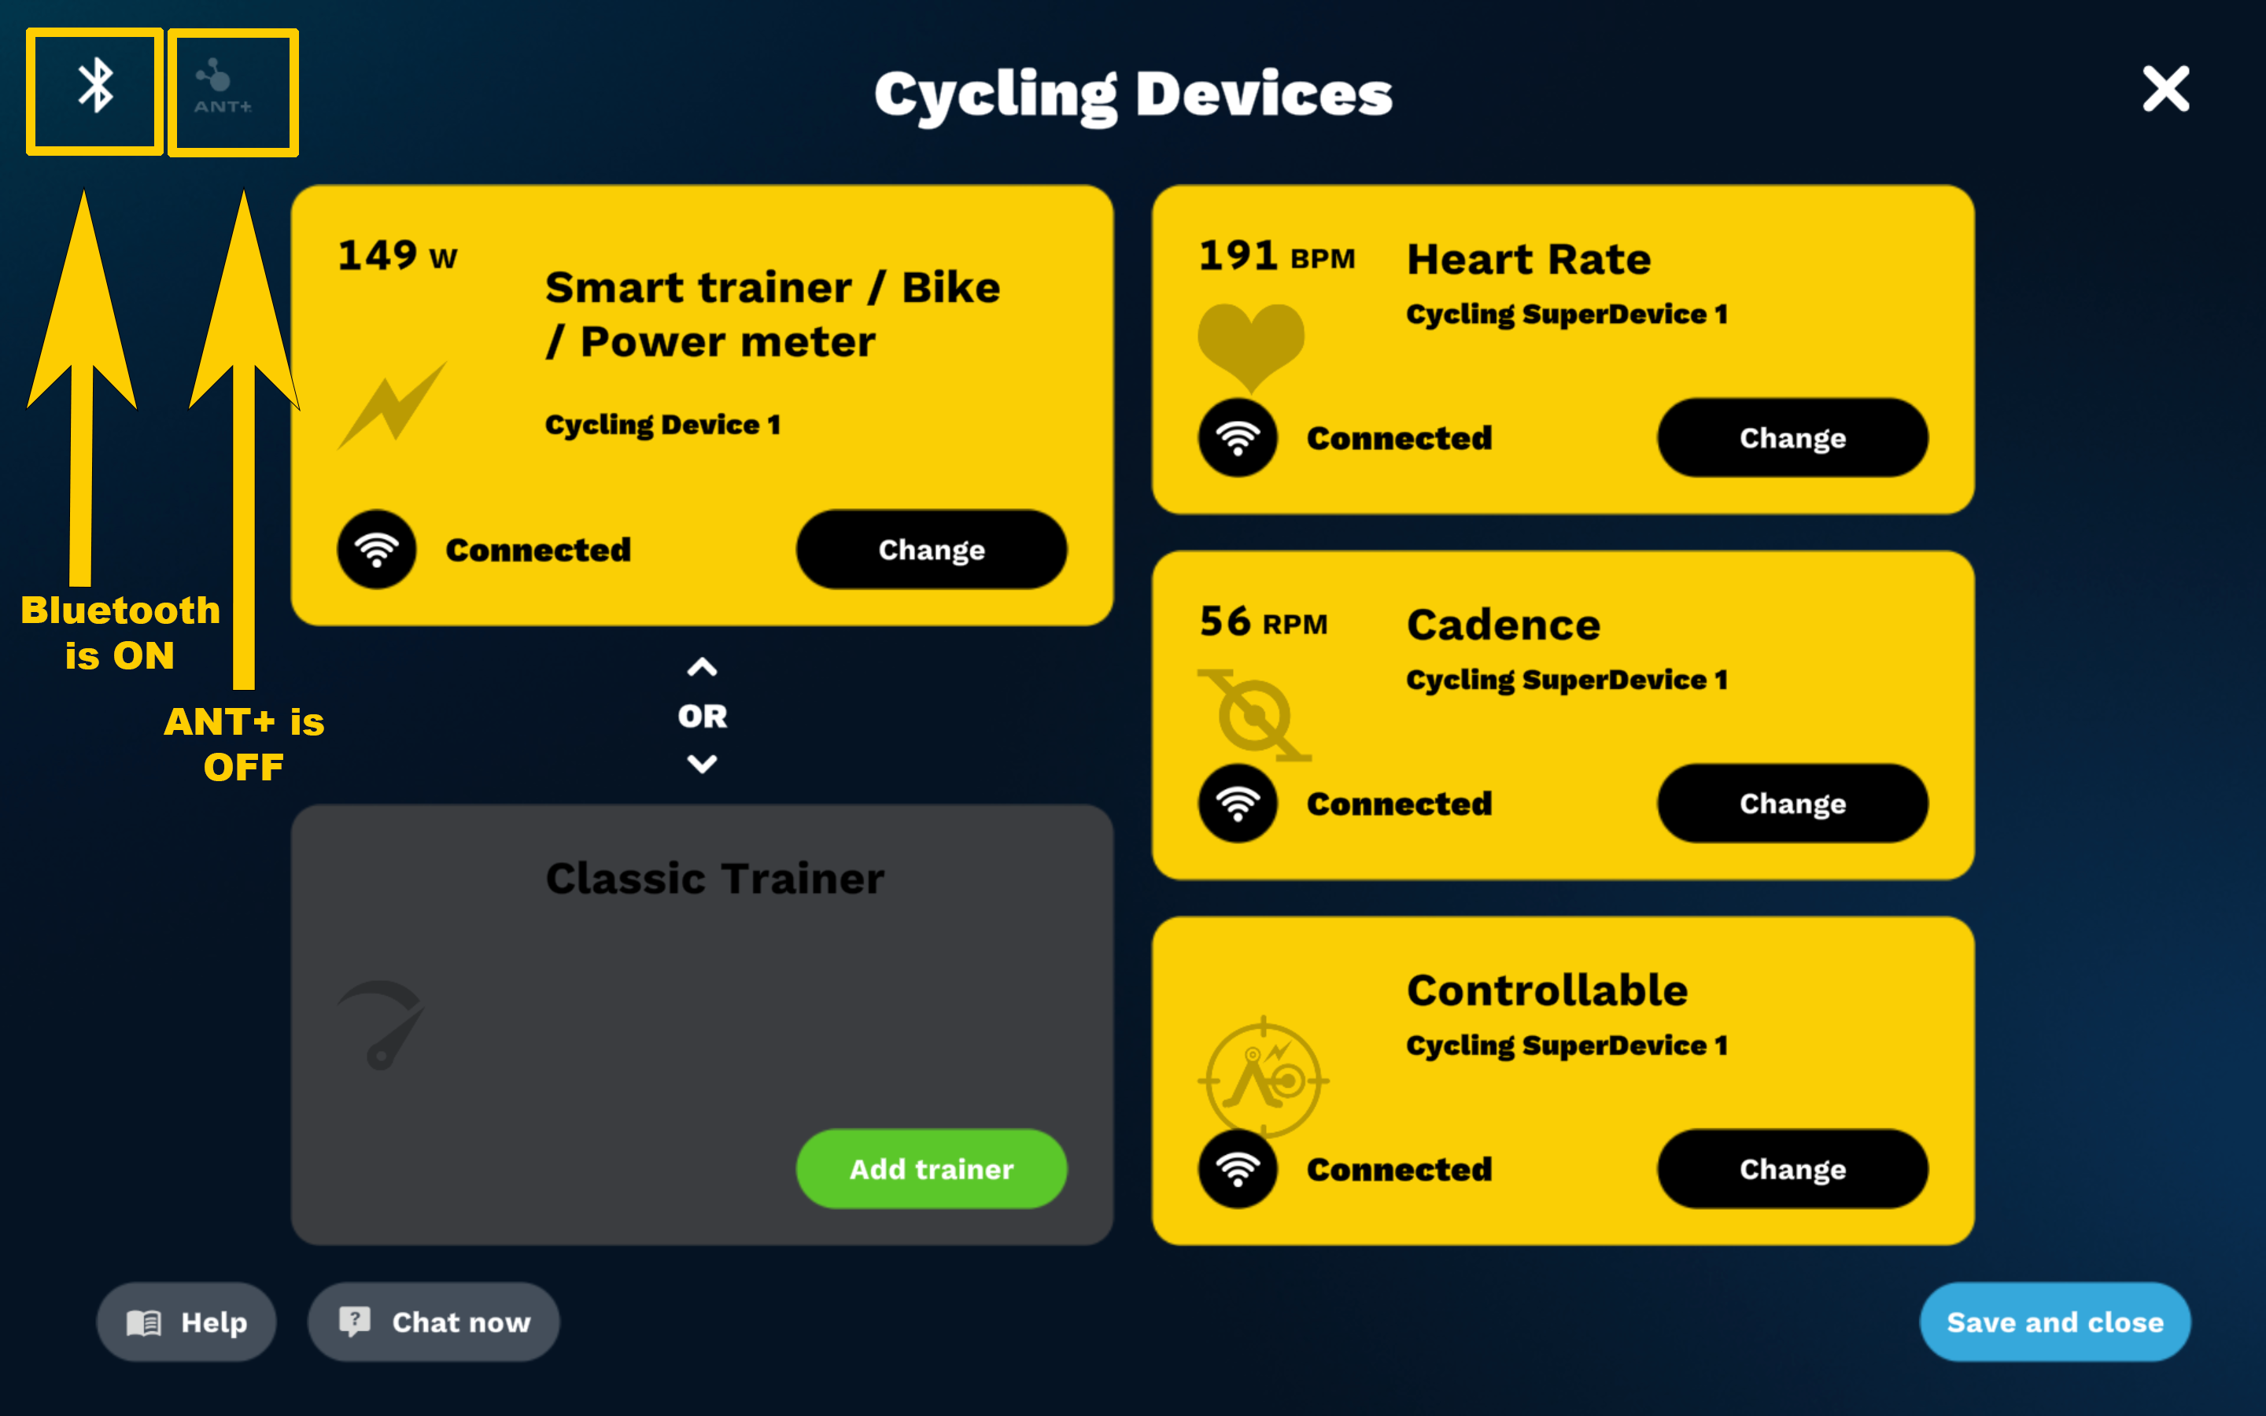Change the Heart Rate device
Image resolution: width=2266 pixels, height=1416 pixels.
tap(1793, 437)
